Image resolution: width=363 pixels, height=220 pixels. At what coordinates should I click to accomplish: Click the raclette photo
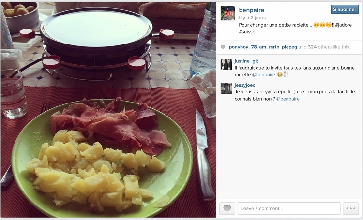pyautogui.click(x=108, y=110)
